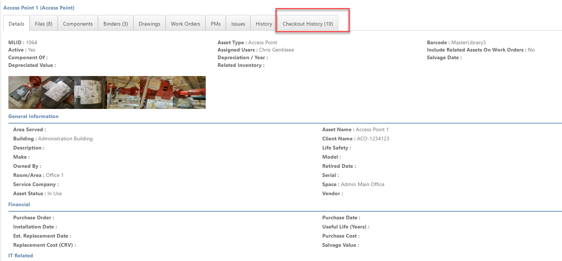Click the Owned By label

tap(27, 166)
